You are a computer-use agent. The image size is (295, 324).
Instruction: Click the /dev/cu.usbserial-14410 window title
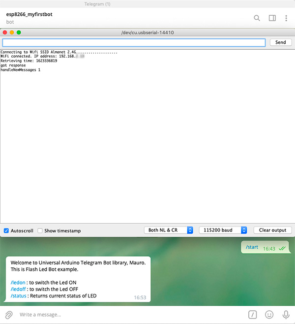pyautogui.click(x=147, y=32)
